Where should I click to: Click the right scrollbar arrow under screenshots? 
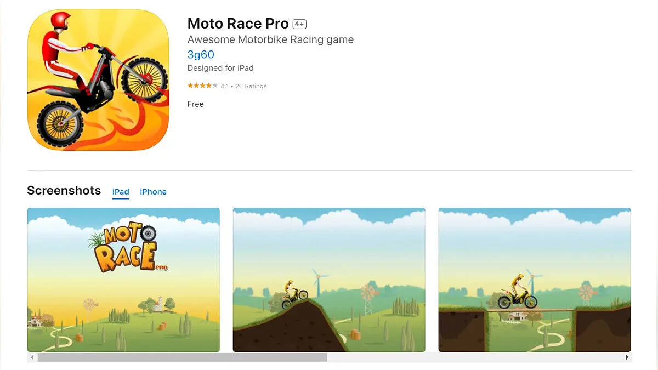(x=627, y=357)
